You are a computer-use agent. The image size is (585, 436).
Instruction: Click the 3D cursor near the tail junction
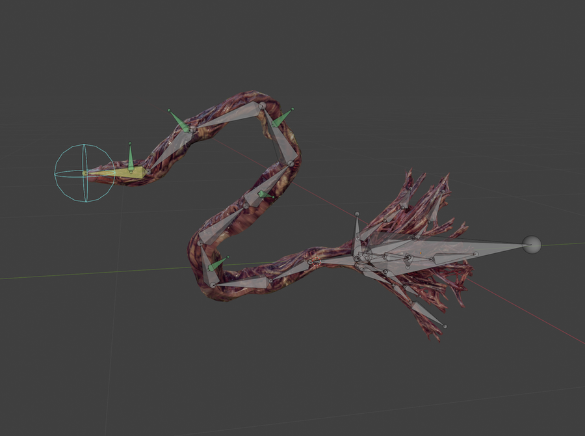click(317, 260)
